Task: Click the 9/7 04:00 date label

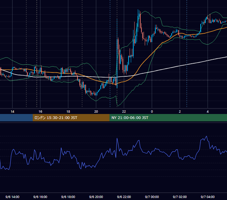Action: (x=208, y=197)
